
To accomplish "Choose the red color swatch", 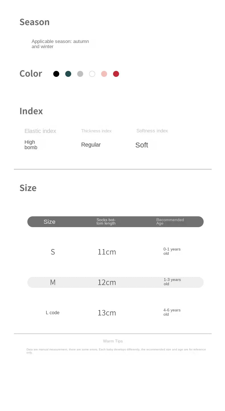I will coord(116,74).
